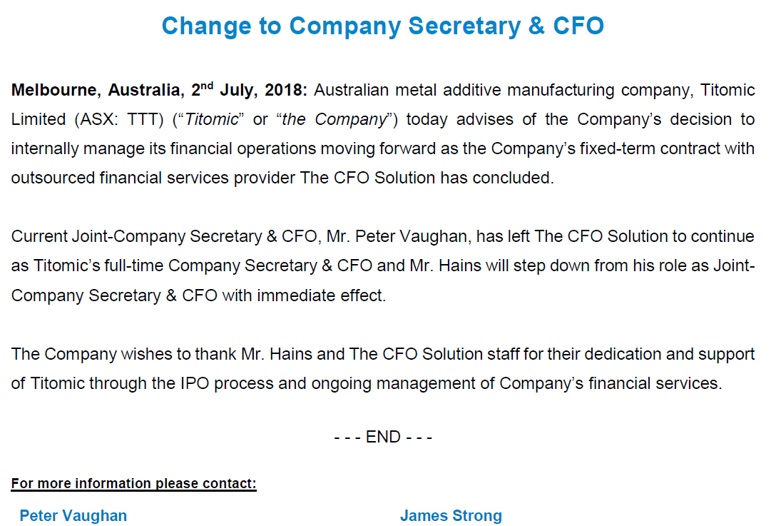Click the END marker text
The height and width of the screenshot is (526, 776).
tap(383, 437)
